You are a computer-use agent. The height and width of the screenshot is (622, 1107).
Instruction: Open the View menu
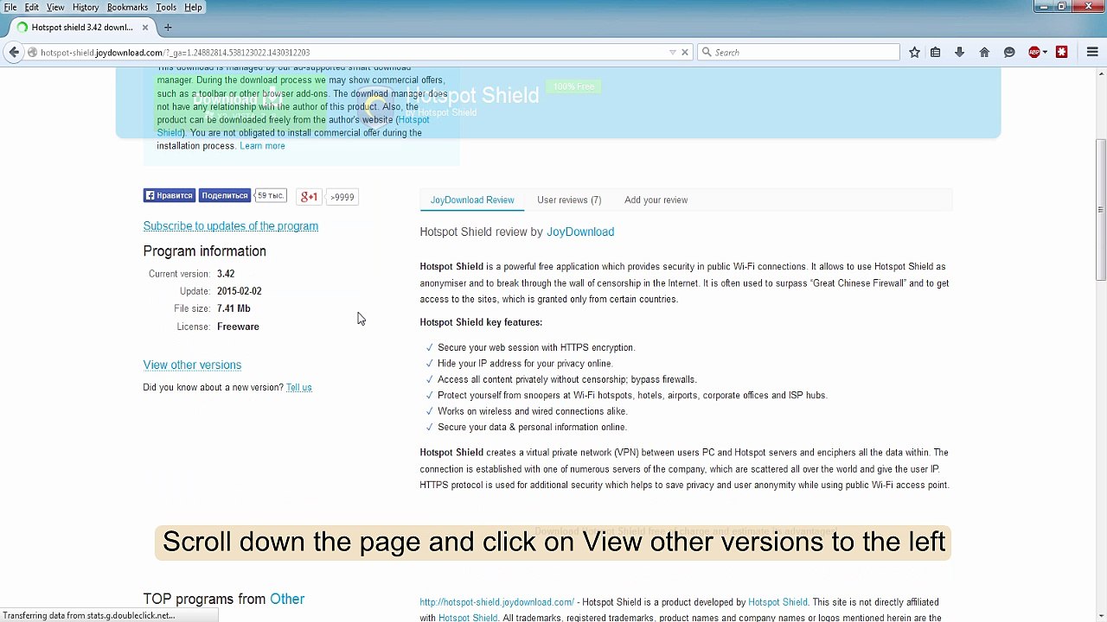[55, 7]
